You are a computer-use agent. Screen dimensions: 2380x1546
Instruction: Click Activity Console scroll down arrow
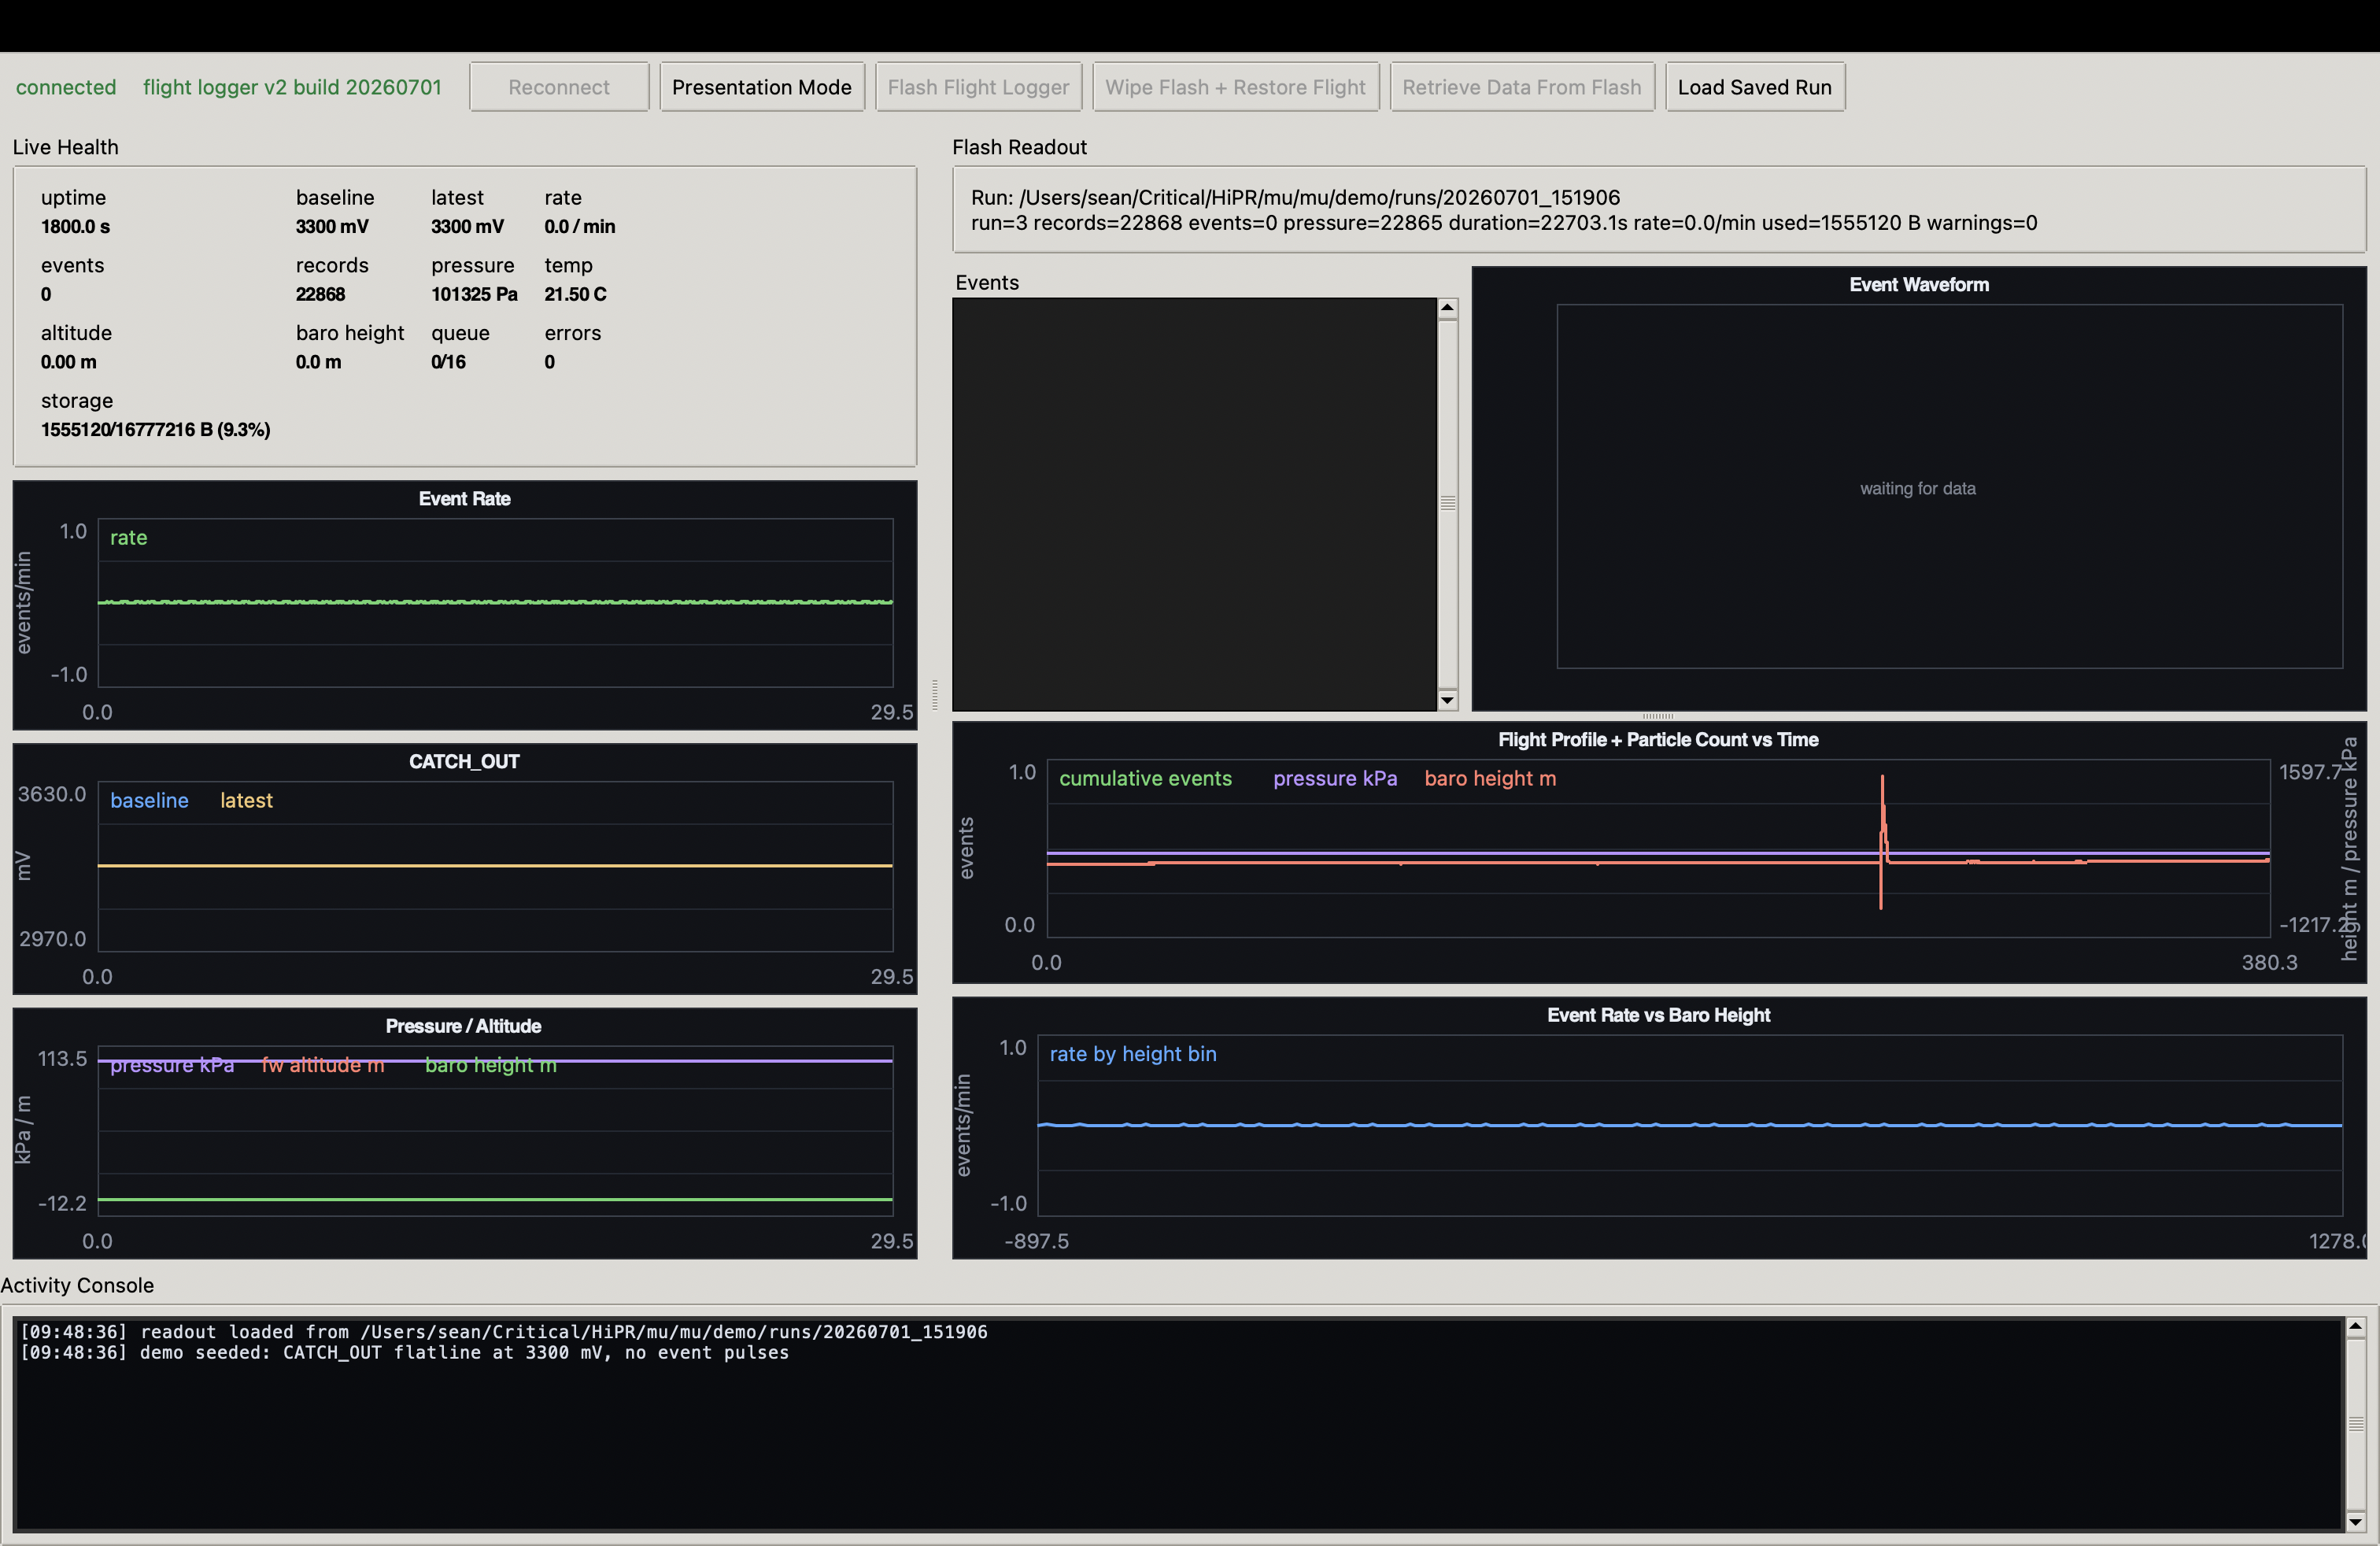click(x=2355, y=1521)
